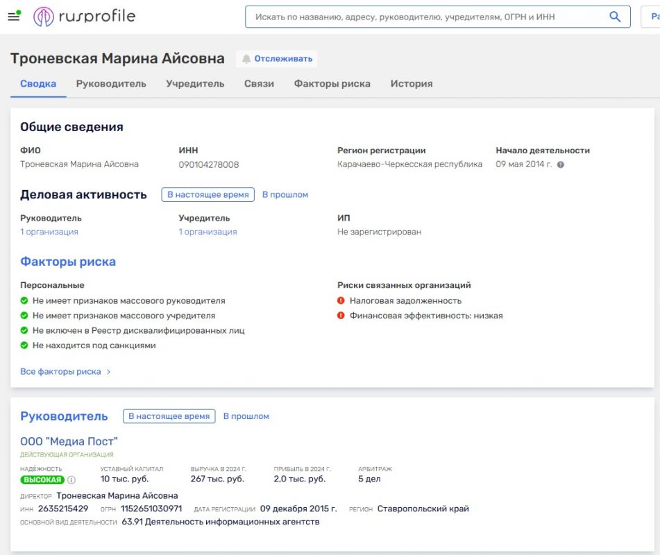Open the История tab
Viewport: 660px width, 555px height.
tap(411, 84)
